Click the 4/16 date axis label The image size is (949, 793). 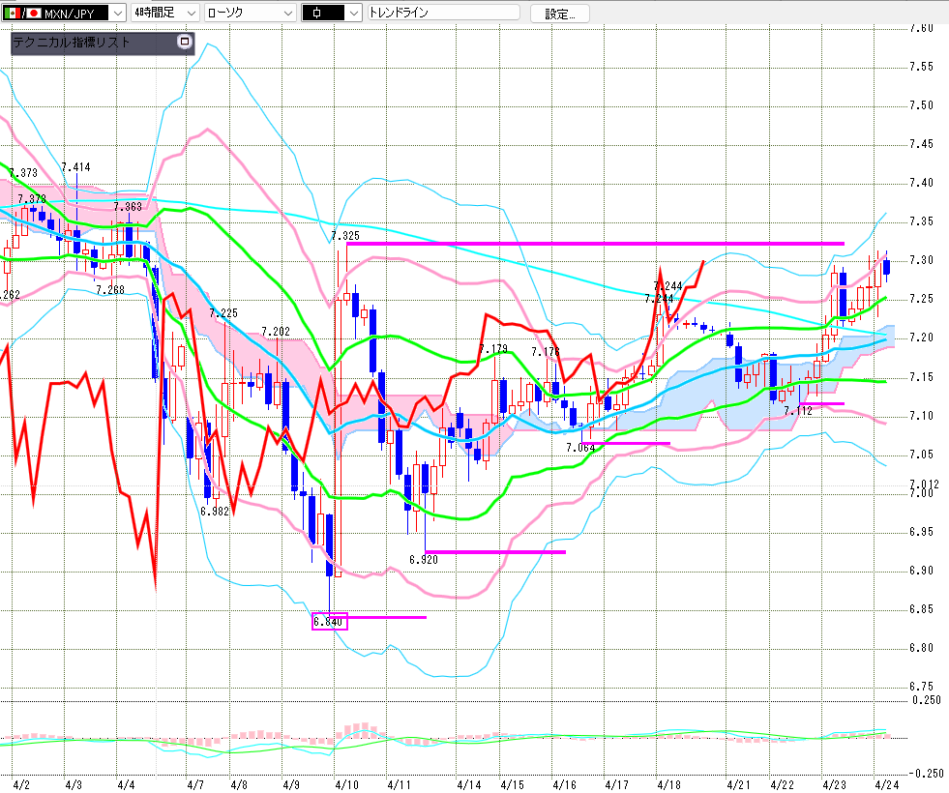[564, 785]
